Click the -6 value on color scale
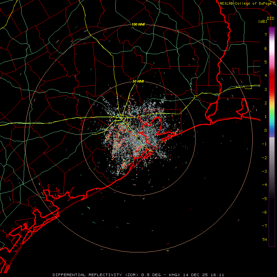 [x=264, y=212]
